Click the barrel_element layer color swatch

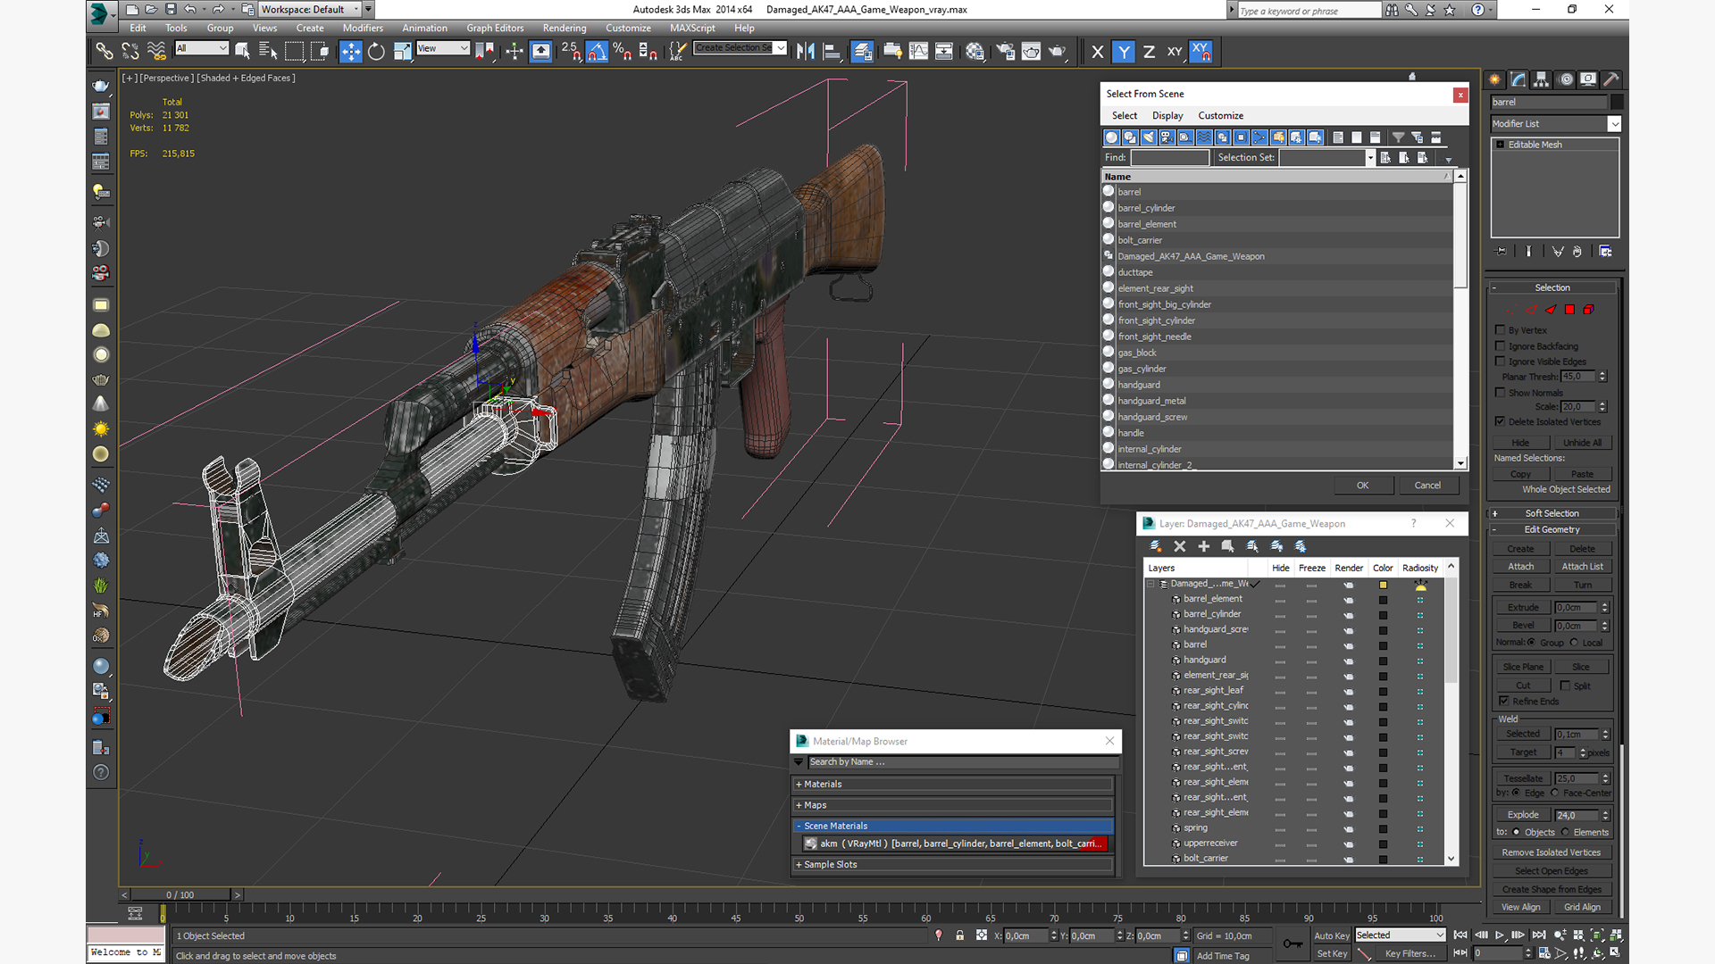pyautogui.click(x=1383, y=600)
